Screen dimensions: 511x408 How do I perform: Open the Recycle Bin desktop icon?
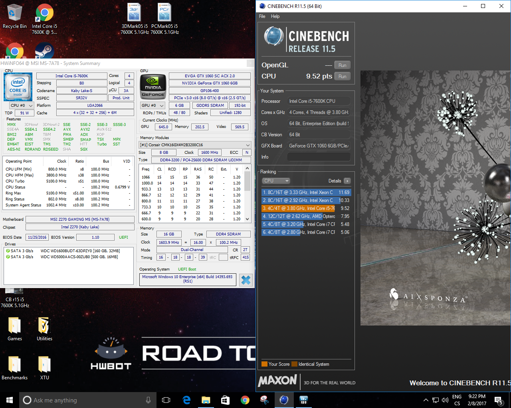[x=14, y=17]
